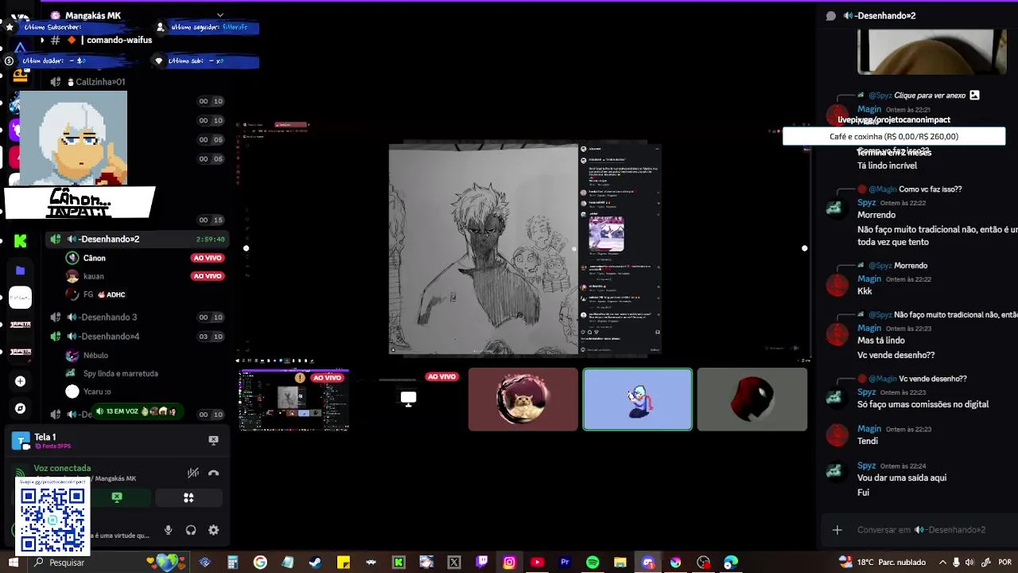The height and width of the screenshot is (573, 1018).
Task: Stop screen sharing green button
Action: click(117, 497)
